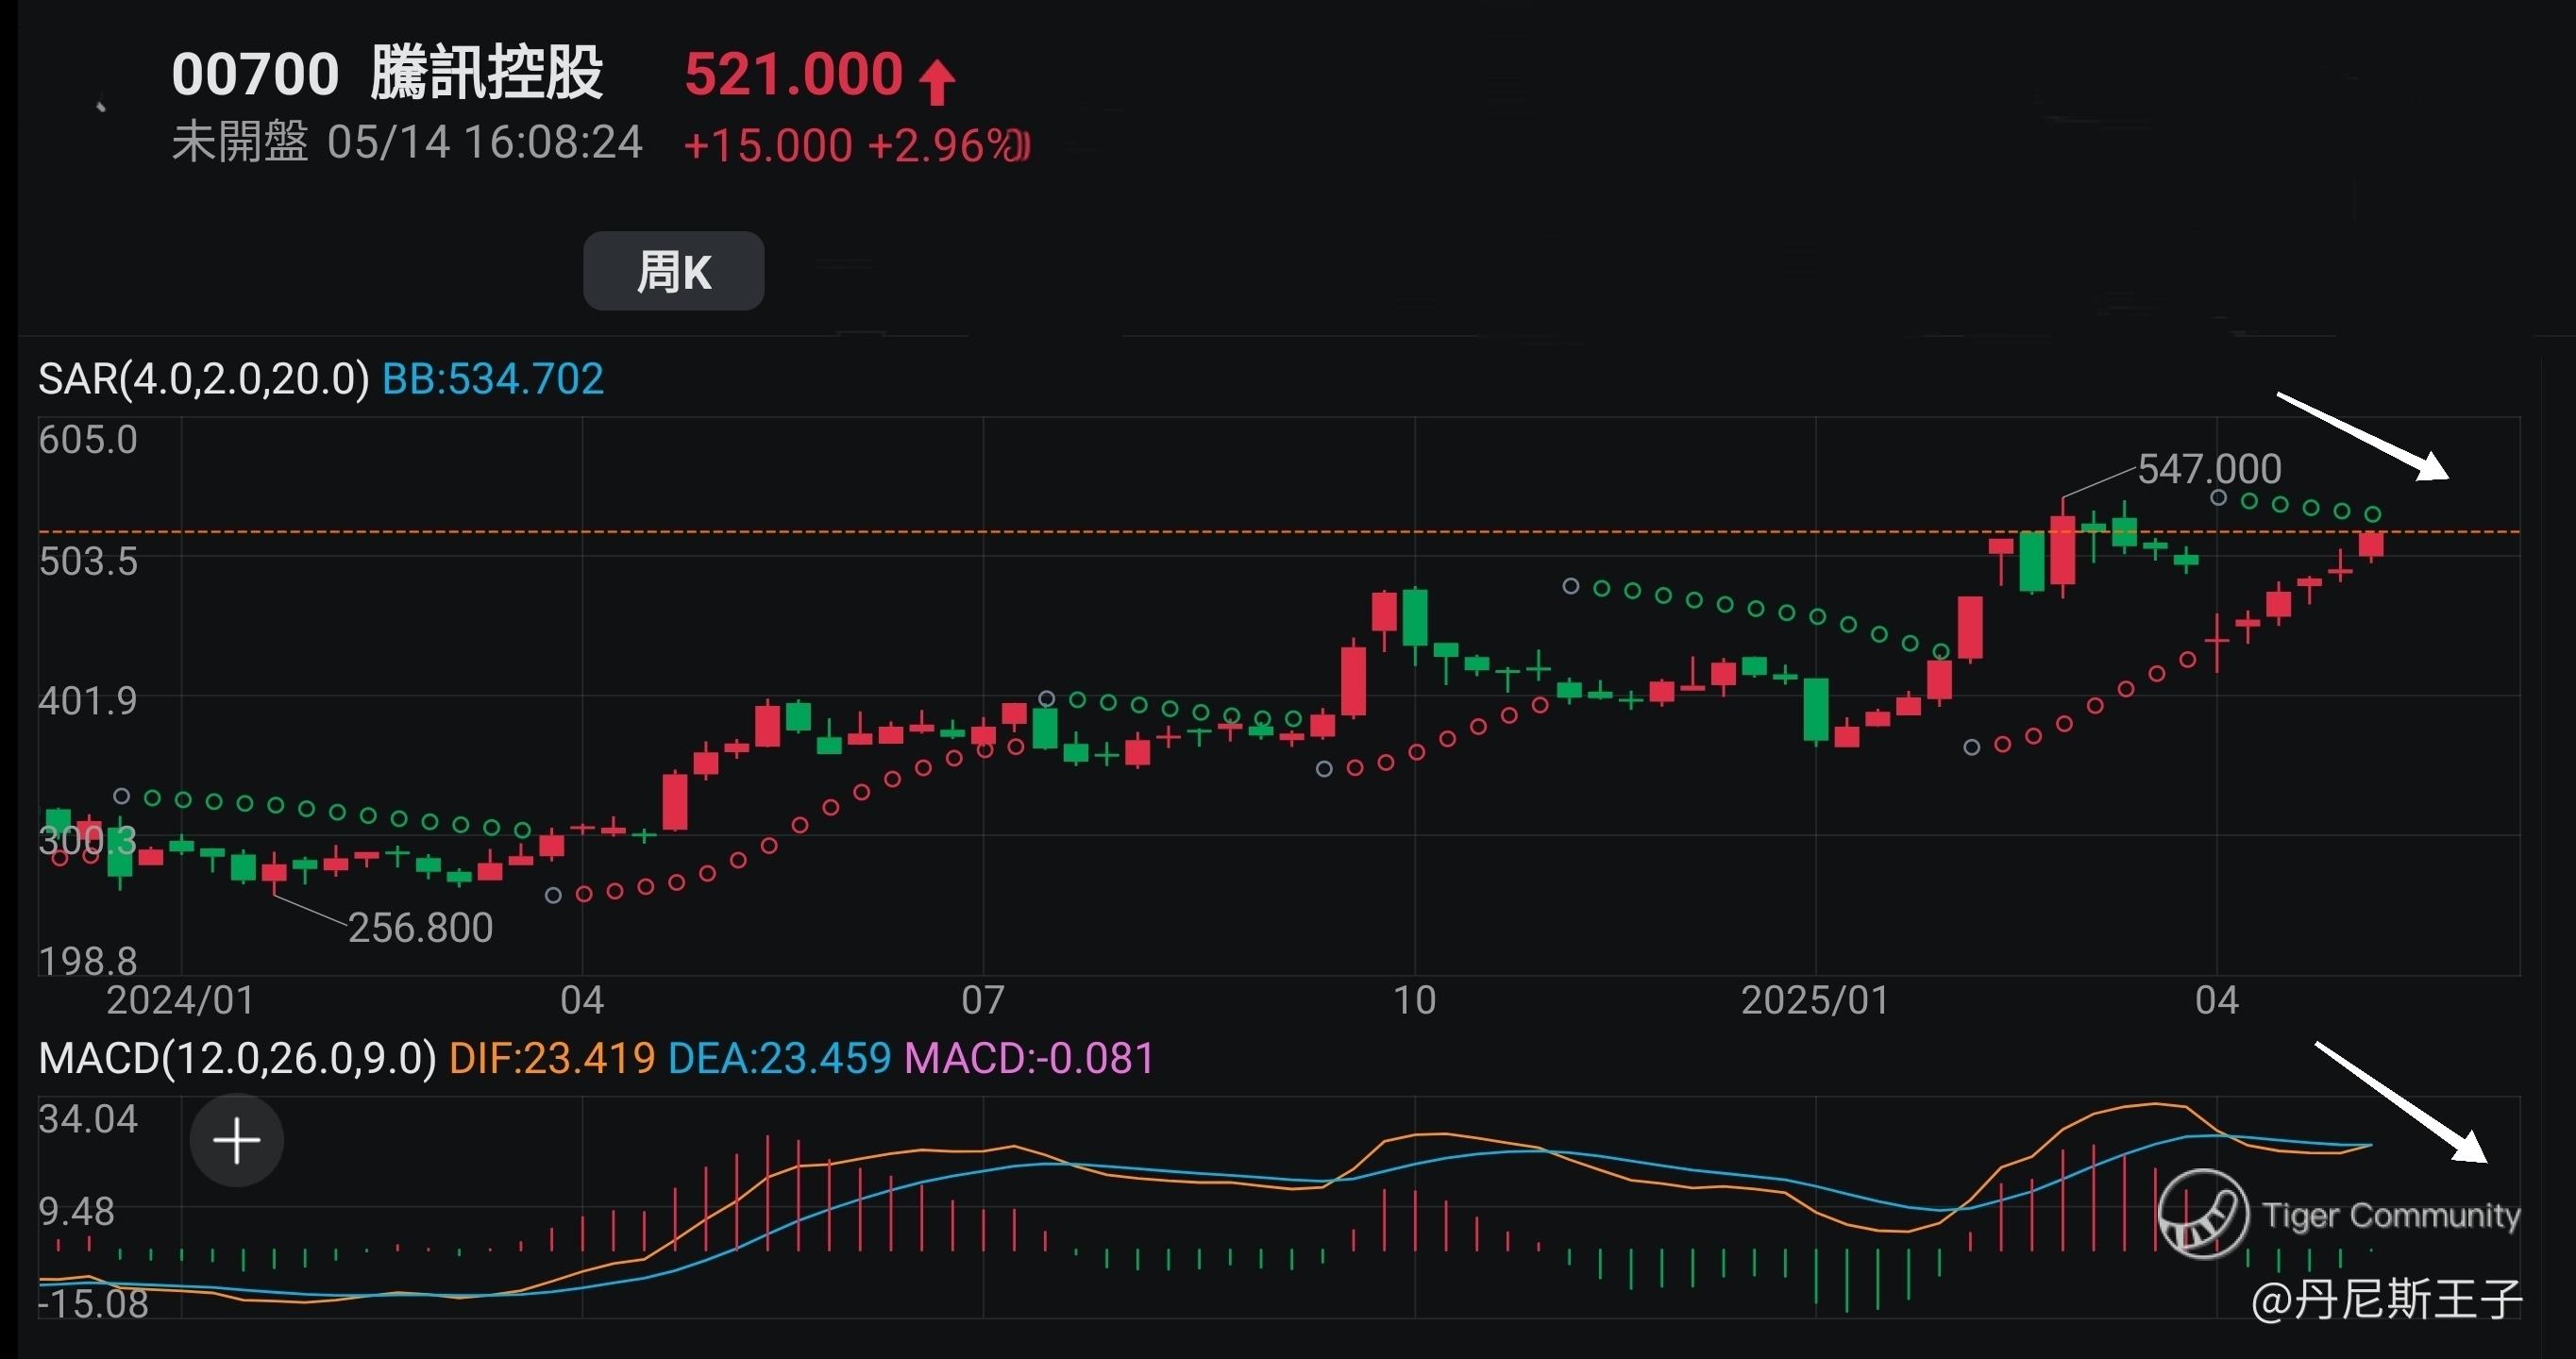Click the 256.800 low price label
The image size is (2576, 1359).
click(420, 928)
